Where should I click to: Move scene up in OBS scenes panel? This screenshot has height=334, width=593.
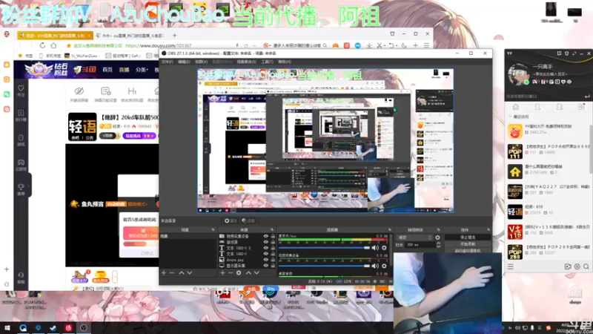[x=182, y=272]
